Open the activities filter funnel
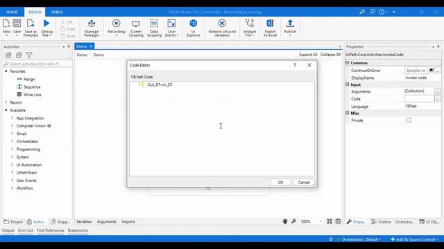 29,55
